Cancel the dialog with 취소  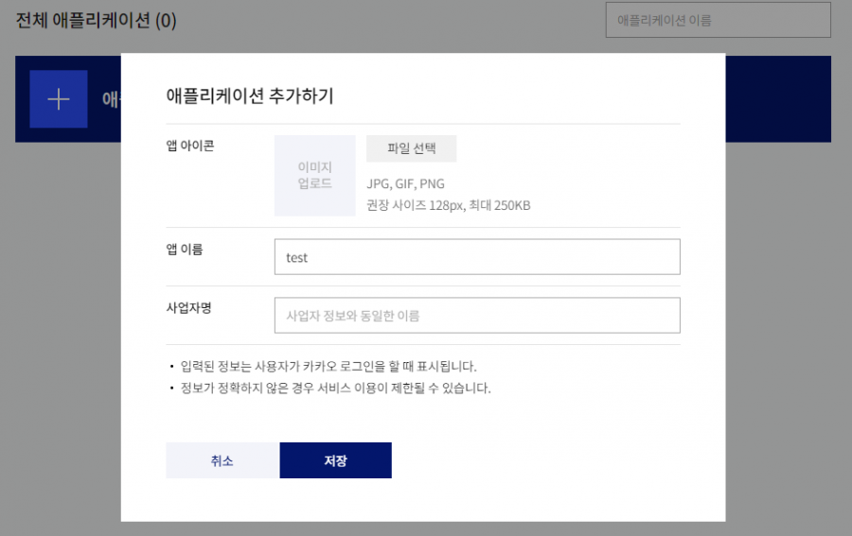point(222,460)
